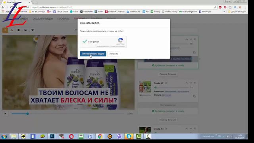This screenshot has height=143, width=254.
Task: Click the play button under video preview
Action: click(5, 114)
